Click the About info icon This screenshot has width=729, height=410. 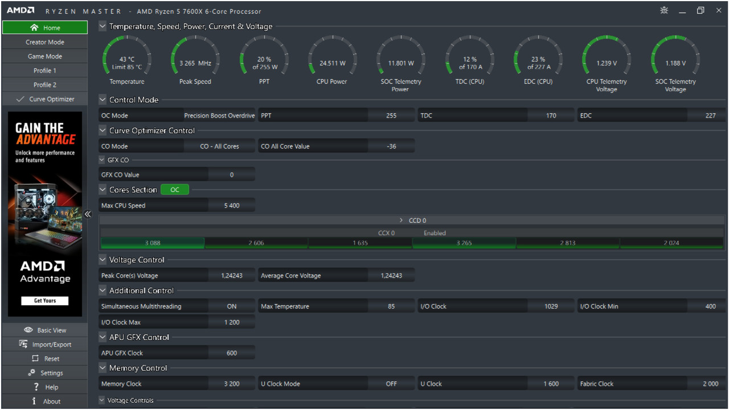click(x=34, y=401)
